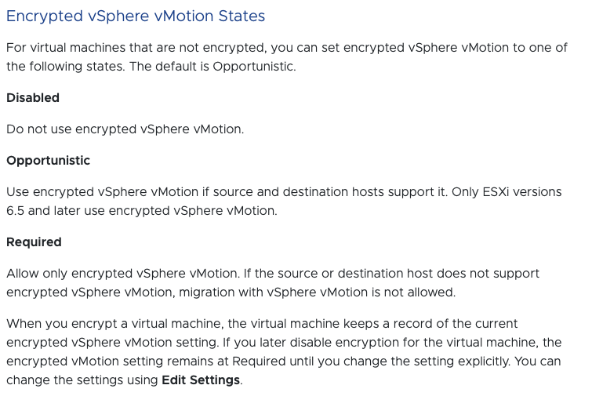Click the phrase source and destination hosts

(344, 192)
